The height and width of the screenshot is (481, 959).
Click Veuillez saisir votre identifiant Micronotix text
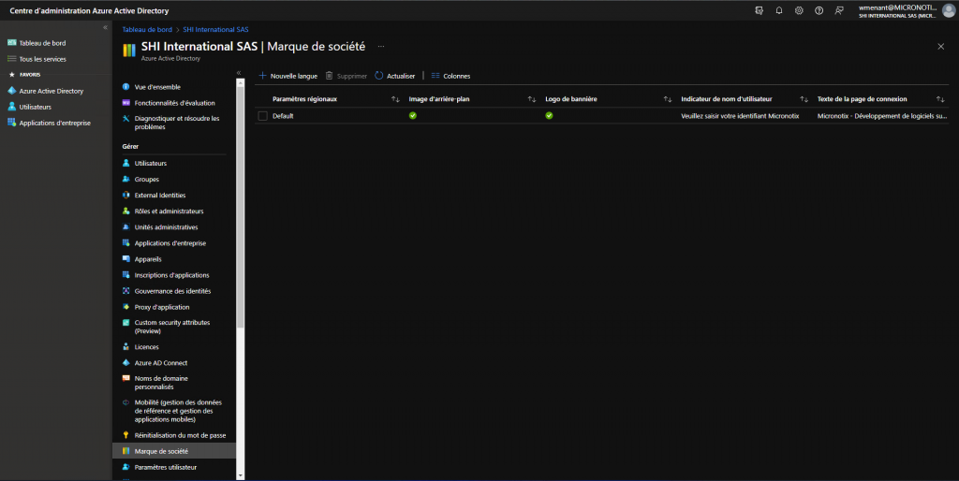tap(740, 115)
